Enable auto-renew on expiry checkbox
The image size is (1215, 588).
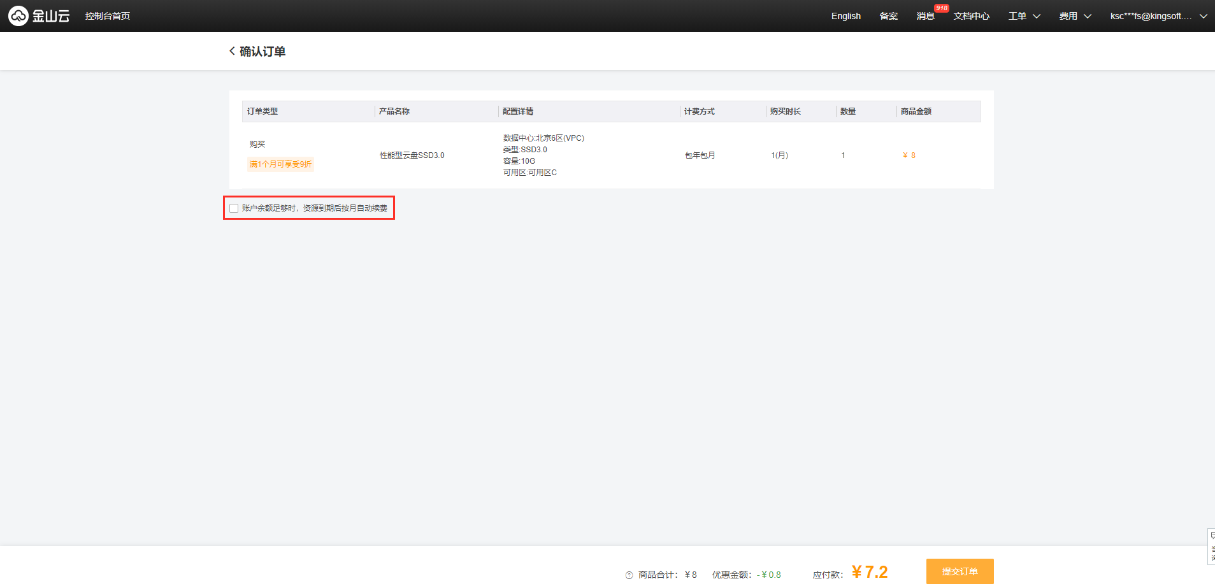click(x=234, y=208)
